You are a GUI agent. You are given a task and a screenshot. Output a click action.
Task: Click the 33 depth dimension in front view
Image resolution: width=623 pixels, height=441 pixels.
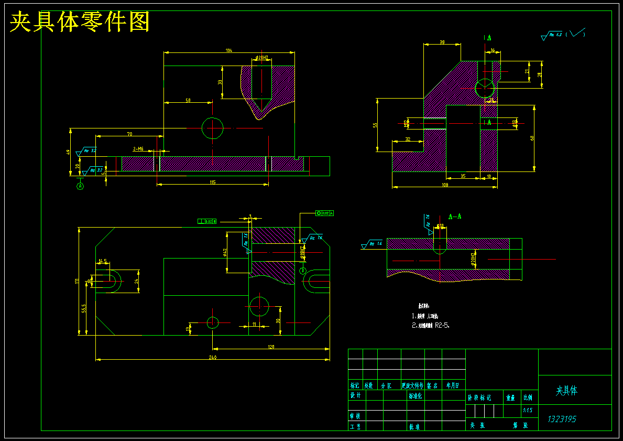tap(220, 82)
